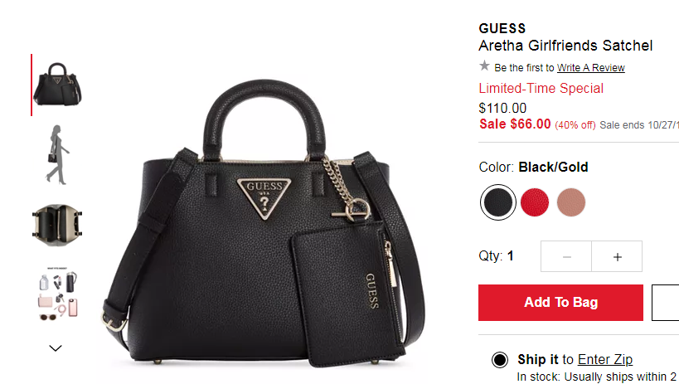Viewport: 679px width, 384px height.
Task: Click the Enter Zip link
Action: [x=605, y=359]
